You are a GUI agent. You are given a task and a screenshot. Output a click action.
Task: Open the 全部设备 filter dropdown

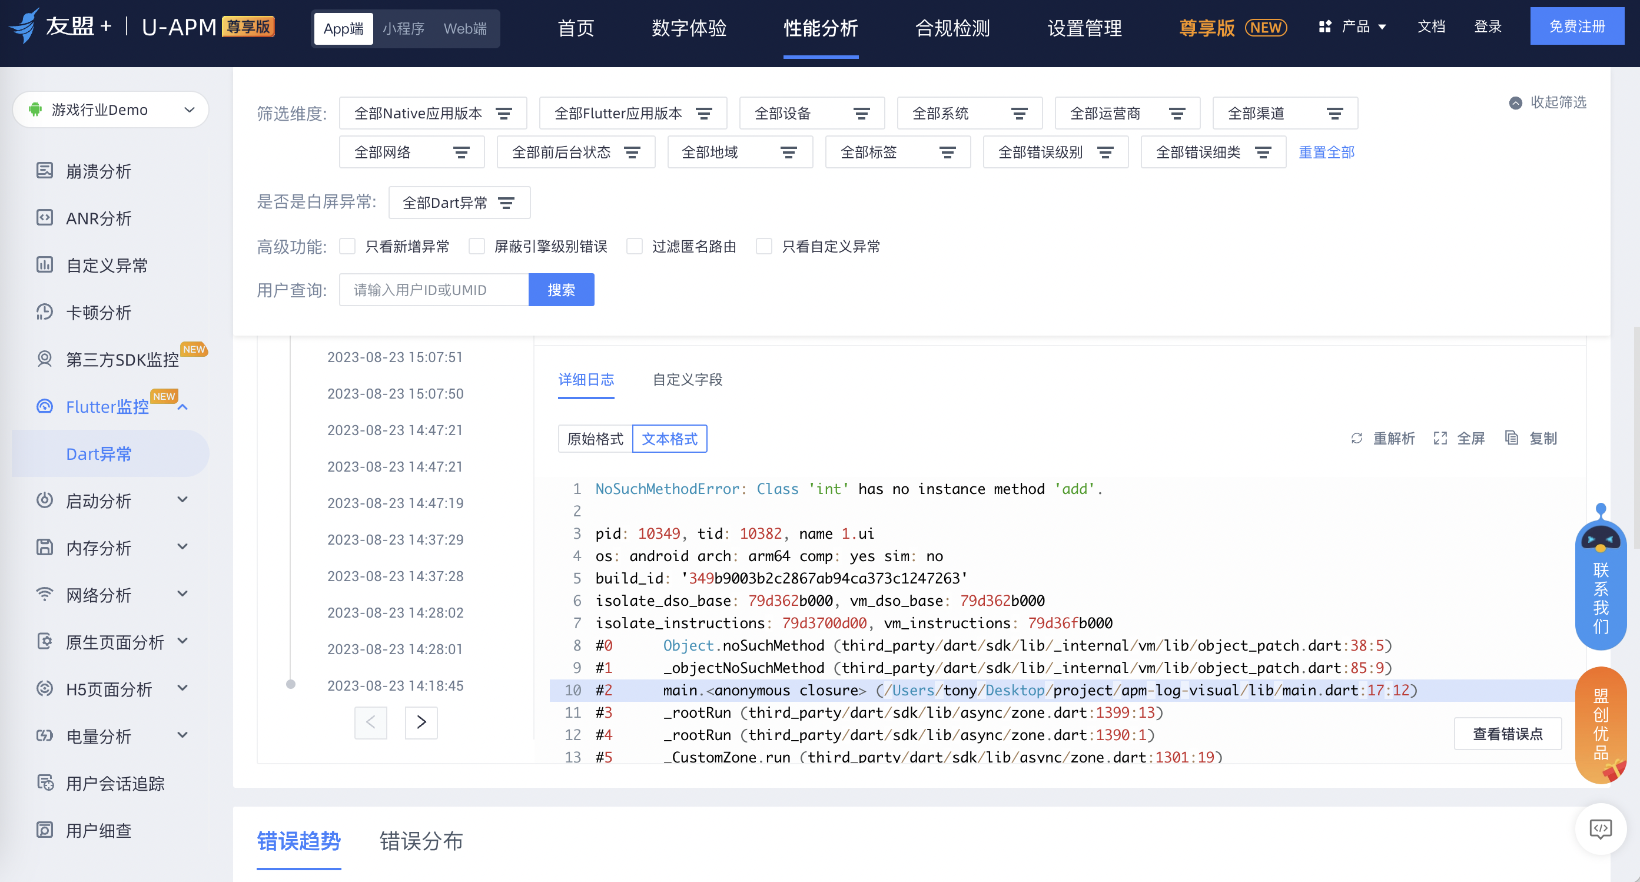pos(812,114)
